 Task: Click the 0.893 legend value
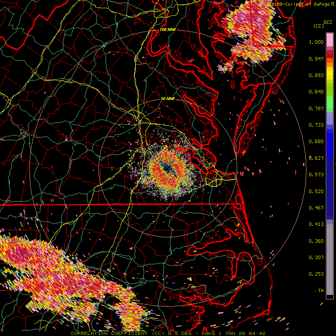(316, 75)
